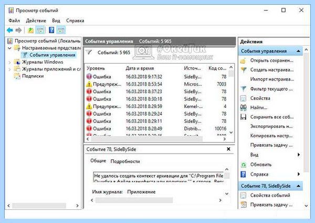Click the Actions pane scroll-down arrow
Image resolution: width=315 pixels, height=223 pixels.
(306, 206)
